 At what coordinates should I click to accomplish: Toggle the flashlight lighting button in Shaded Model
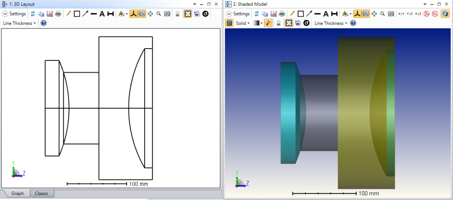(x=268, y=23)
